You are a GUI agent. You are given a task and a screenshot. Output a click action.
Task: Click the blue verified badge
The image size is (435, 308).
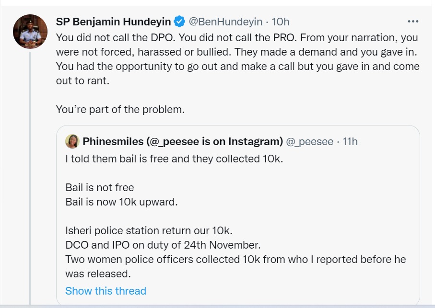click(179, 22)
